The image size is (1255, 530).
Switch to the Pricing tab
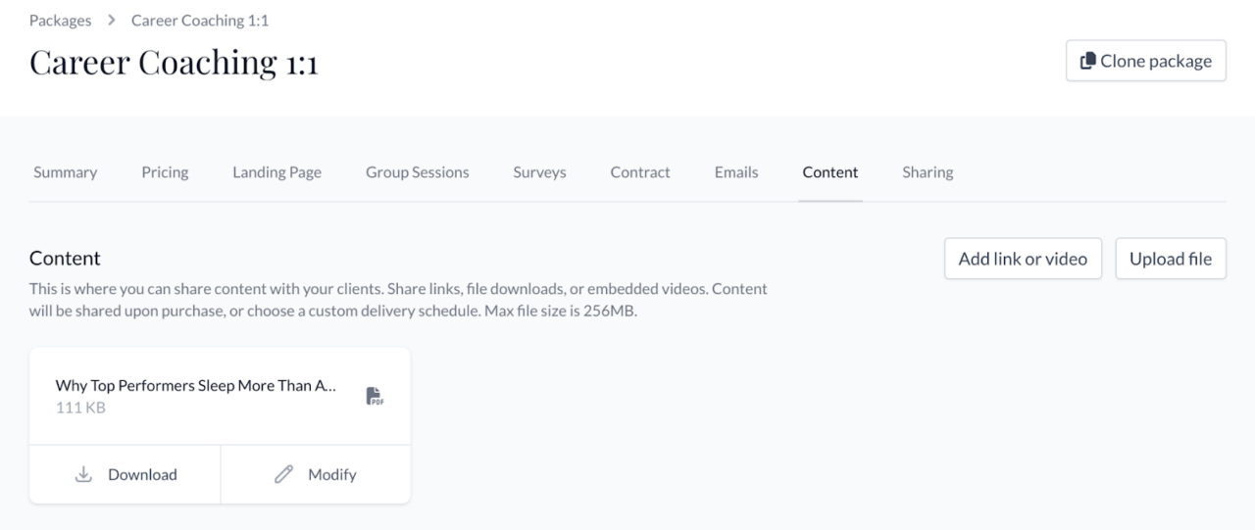click(x=165, y=172)
